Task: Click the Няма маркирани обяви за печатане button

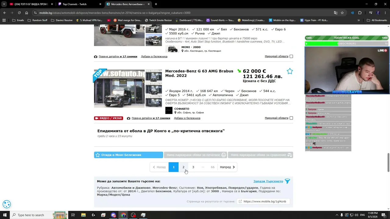Action: coord(195,155)
